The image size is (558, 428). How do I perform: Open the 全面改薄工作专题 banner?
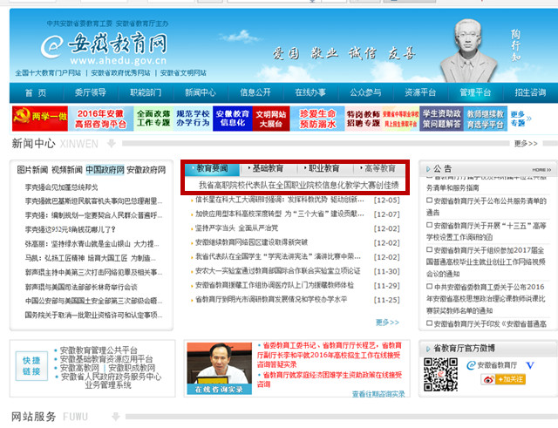pyautogui.click(x=153, y=119)
